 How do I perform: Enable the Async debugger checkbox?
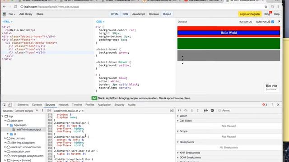coord(219,110)
